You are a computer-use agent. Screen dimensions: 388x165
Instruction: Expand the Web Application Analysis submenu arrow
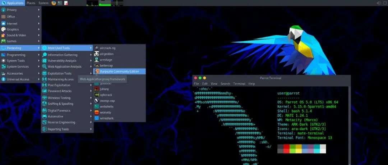(91, 67)
